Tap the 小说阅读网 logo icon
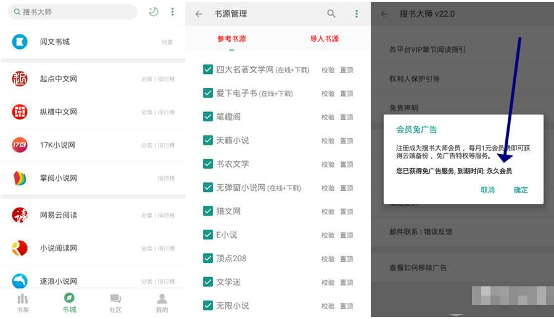This screenshot has height=319, width=554. click(x=20, y=248)
